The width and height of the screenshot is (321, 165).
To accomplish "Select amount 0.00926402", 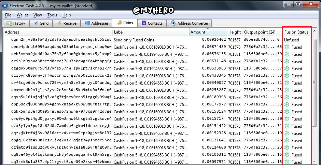I will (214, 40).
